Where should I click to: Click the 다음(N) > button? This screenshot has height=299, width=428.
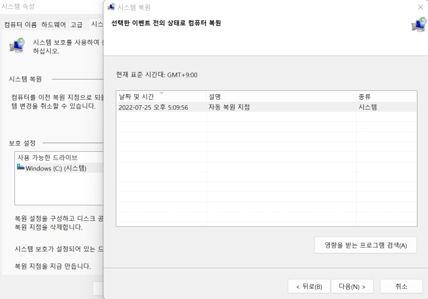[x=352, y=286]
